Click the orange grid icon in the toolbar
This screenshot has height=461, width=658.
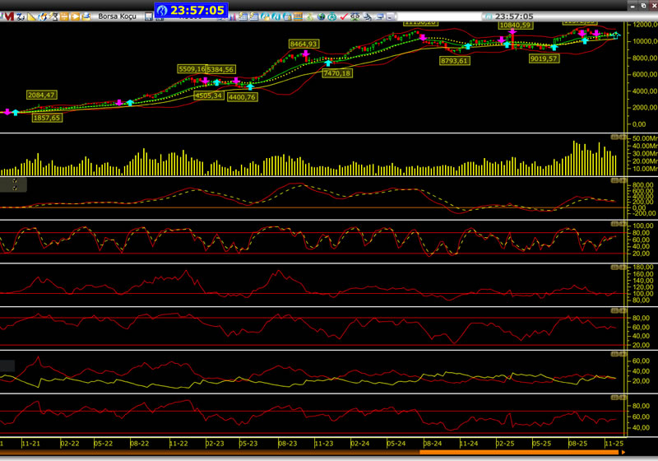(x=63, y=16)
